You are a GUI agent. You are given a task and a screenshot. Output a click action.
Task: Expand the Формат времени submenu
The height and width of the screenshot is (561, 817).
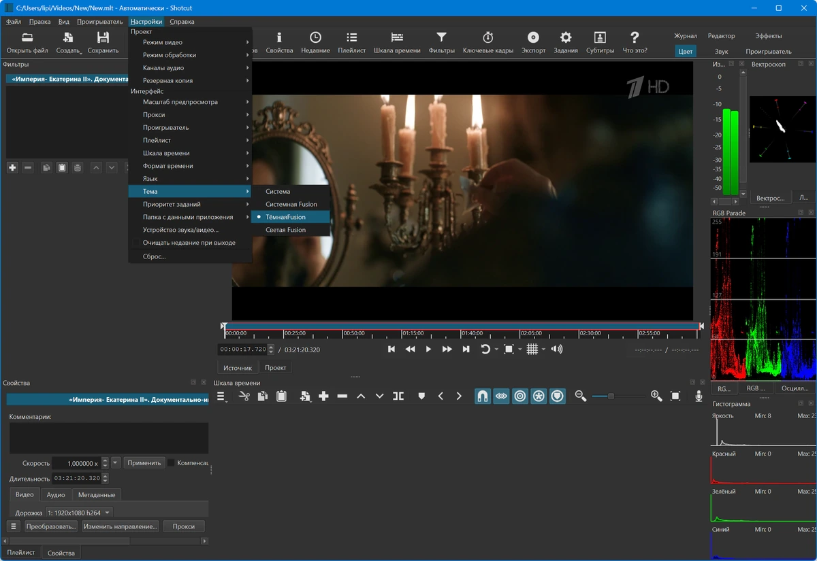pyautogui.click(x=190, y=166)
